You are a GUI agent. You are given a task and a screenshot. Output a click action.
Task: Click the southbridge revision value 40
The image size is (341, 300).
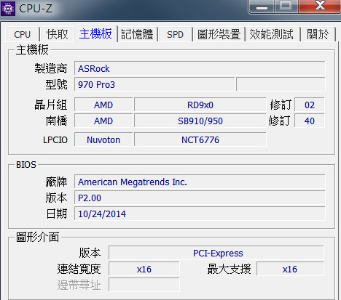[x=310, y=121]
